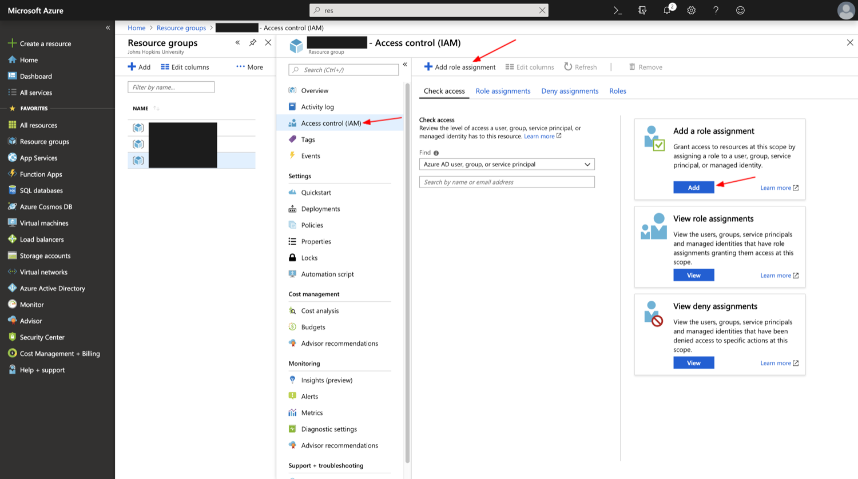Click the Home breadcrumb link
The height and width of the screenshot is (479, 858).
click(137, 27)
